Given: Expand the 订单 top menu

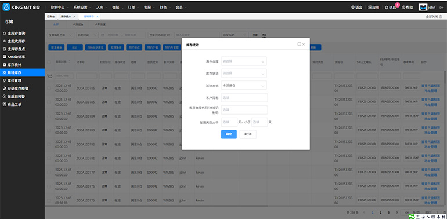Looking at the screenshot, I should 133,8.
